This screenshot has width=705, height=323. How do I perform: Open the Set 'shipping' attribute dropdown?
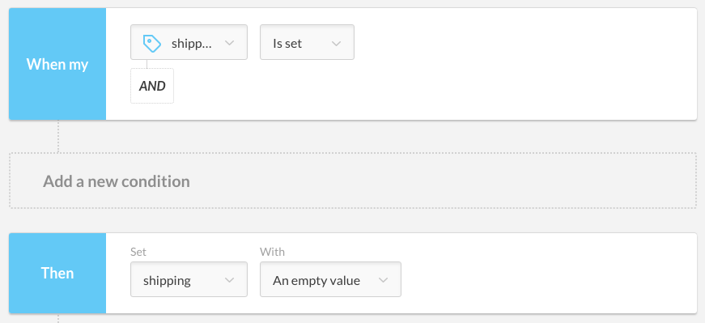click(189, 279)
